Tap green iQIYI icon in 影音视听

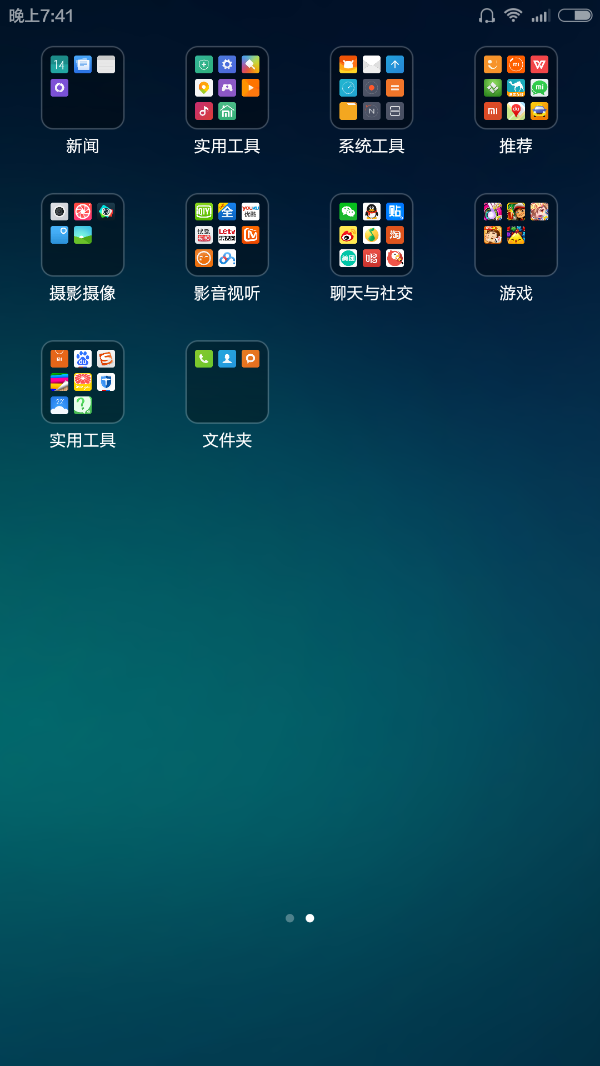204,212
